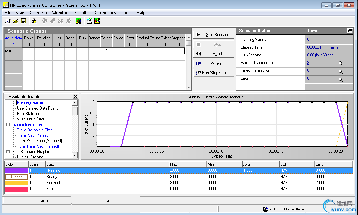Click the Passed Transactions count link
The height and width of the screenshot is (215, 358).
(308, 63)
